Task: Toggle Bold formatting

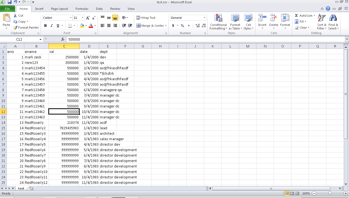Action: [x=45, y=26]
